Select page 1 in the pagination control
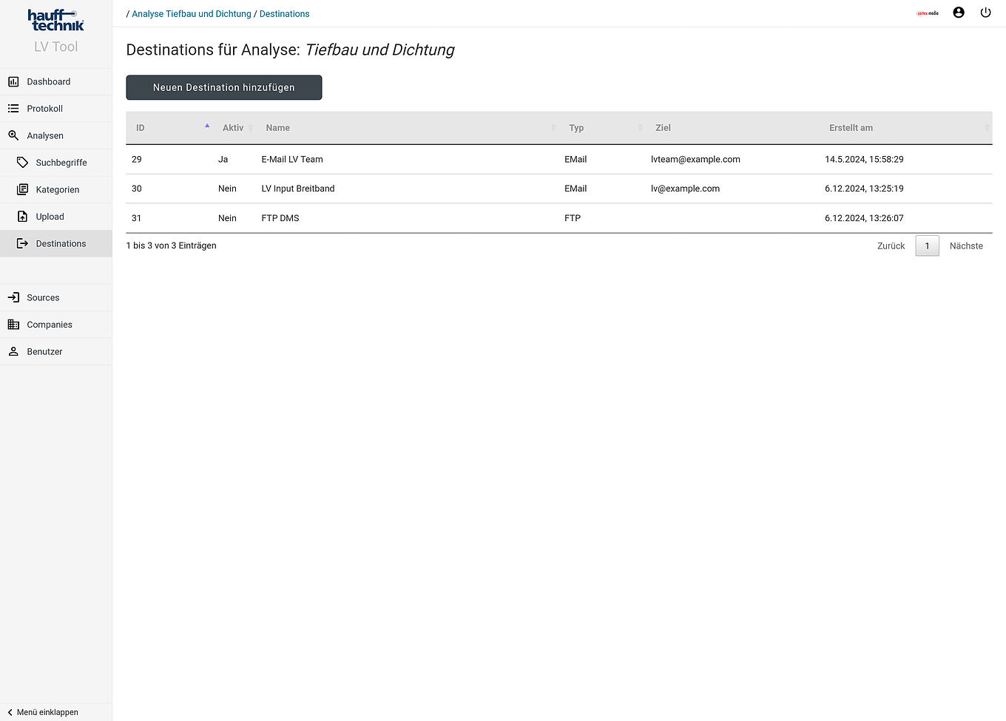Viewport: 1006px width, 721px height. [927, 246]
